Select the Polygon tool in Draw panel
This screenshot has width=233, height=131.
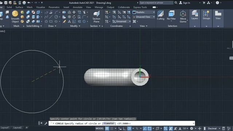[x=46, y=21]
